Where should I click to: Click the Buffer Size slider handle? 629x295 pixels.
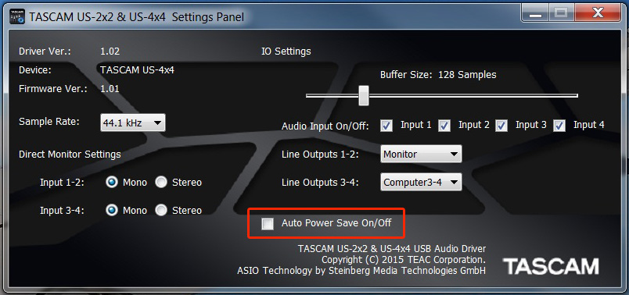pyautogui.click(x=364, y=95)
